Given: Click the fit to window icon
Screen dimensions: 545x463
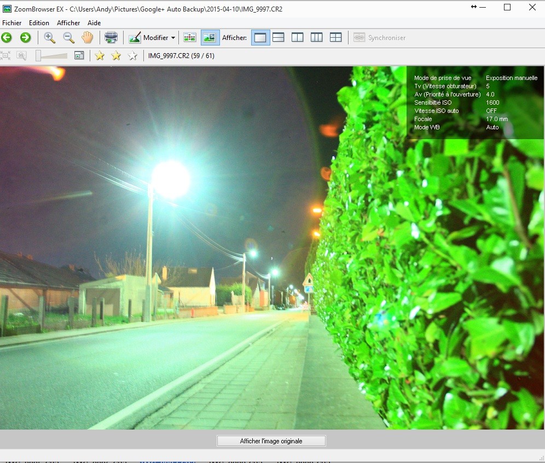Looking at the screenshot, I should (x=5, y=56).
